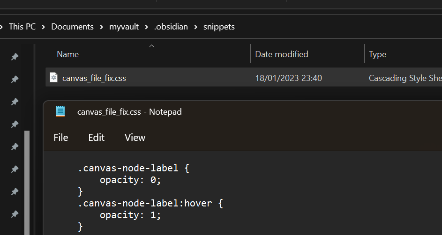Click the sort arrow above Name column
This screenshot has width=442, height=235.
tap(151, 46)
